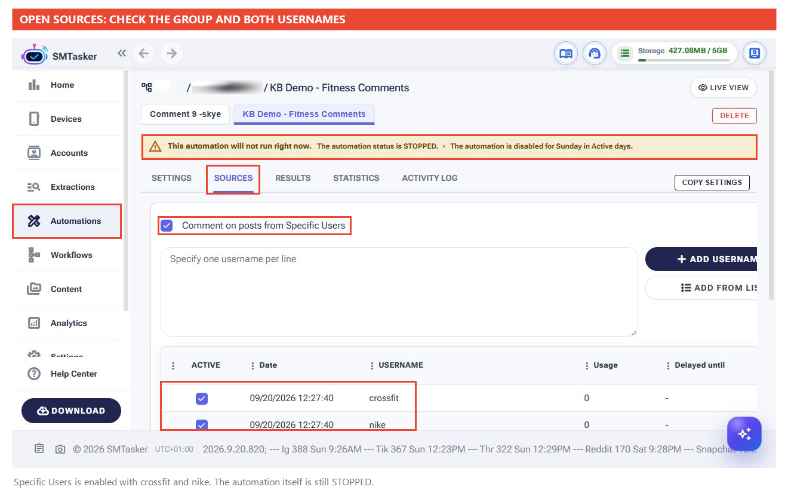Open the AI sparkle assistant button

click(744, 434)
